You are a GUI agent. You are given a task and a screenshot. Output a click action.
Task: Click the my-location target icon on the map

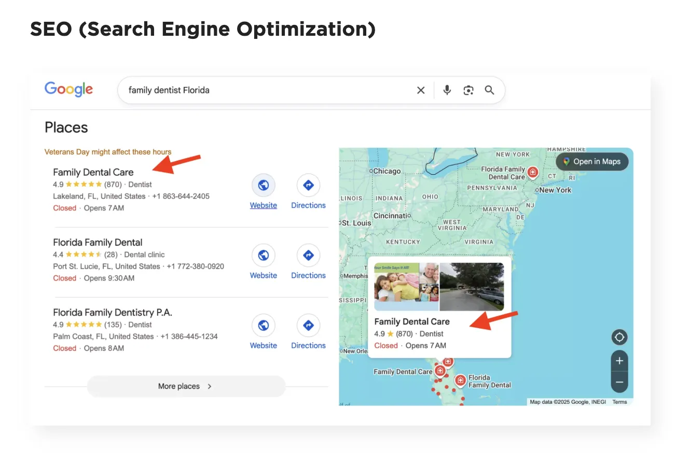[619, 337]
